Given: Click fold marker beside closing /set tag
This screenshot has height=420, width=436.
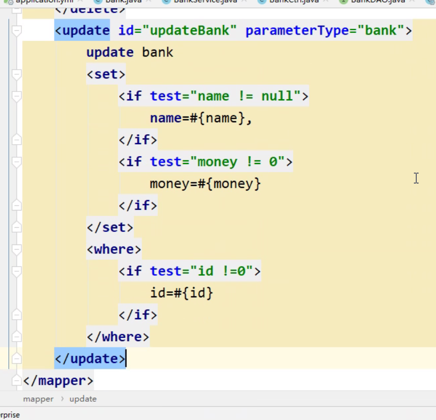Looking at the screenshot, I should (x=17, y=228).
